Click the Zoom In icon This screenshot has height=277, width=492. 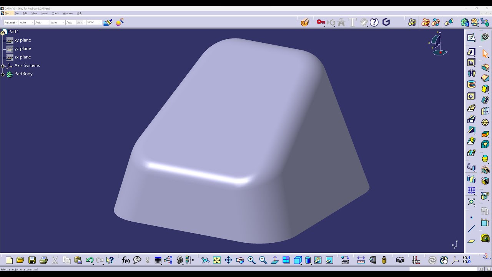coord(252,260)
